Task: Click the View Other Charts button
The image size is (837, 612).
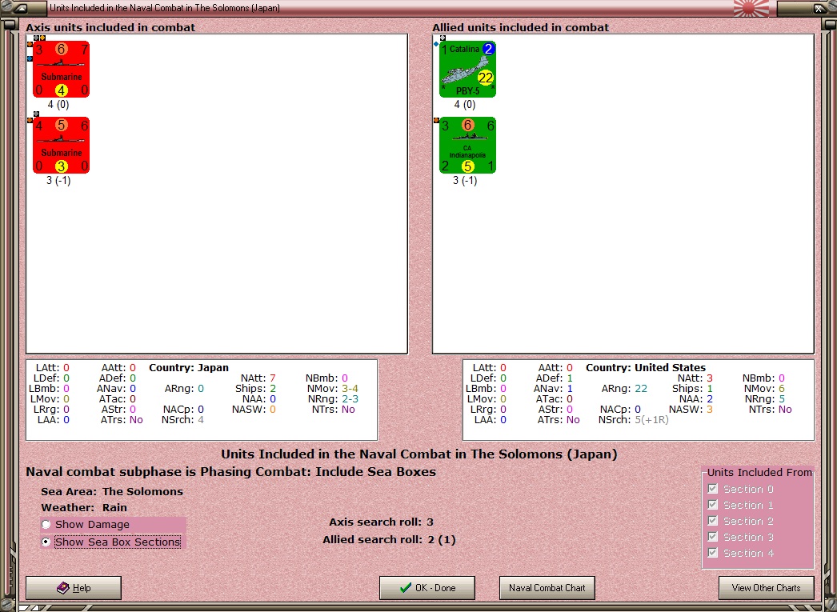Action: [766, 588]
